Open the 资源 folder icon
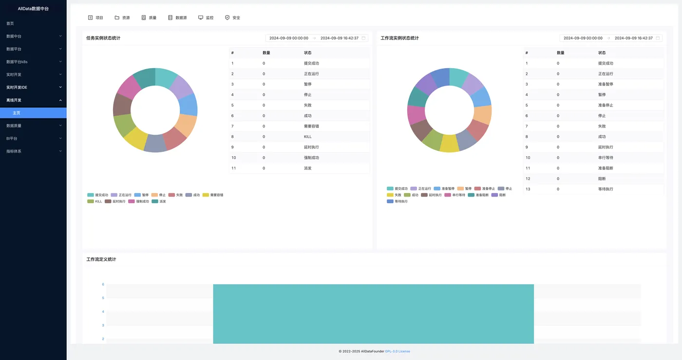This screenshot has width=682, height=360. [x=117, y=18]
